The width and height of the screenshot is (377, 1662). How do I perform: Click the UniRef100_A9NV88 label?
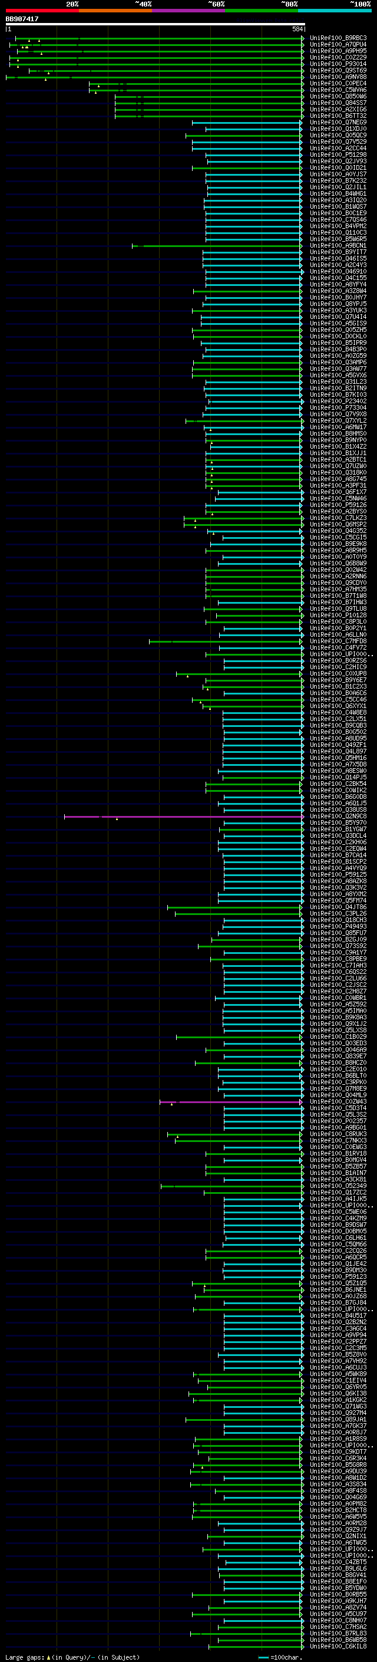(338, 77)
